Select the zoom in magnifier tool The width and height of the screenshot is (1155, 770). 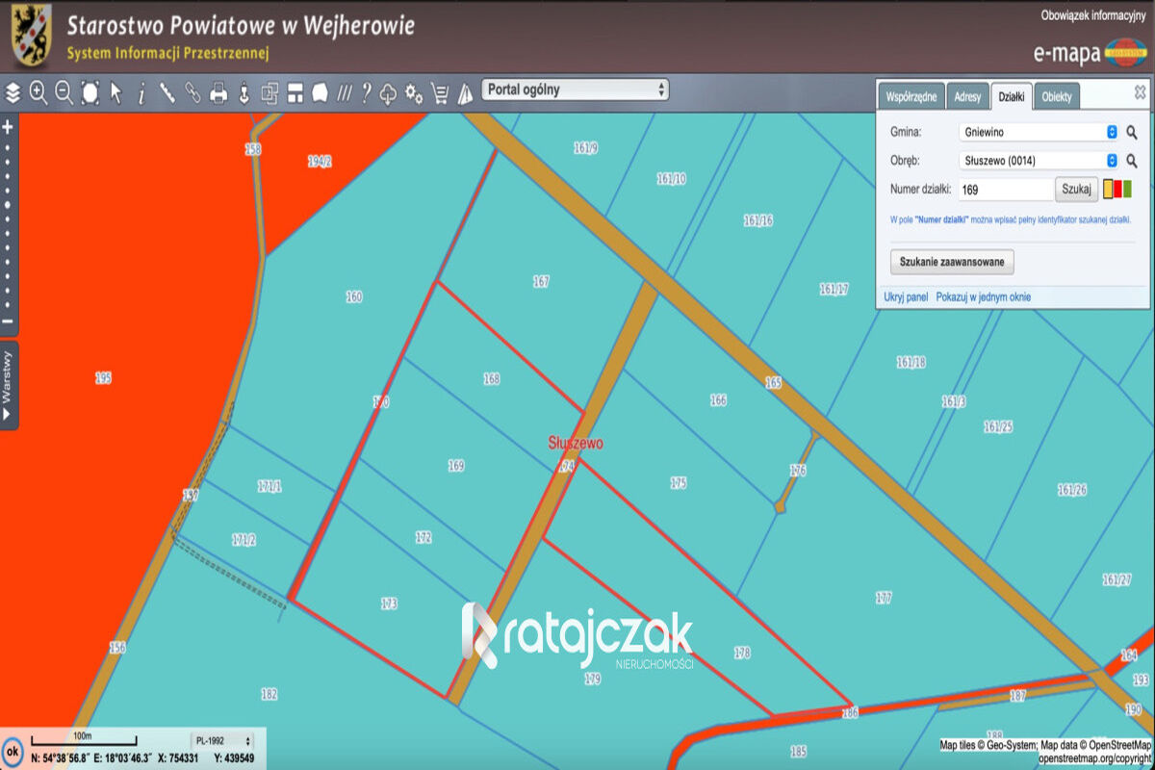(38, 92)
